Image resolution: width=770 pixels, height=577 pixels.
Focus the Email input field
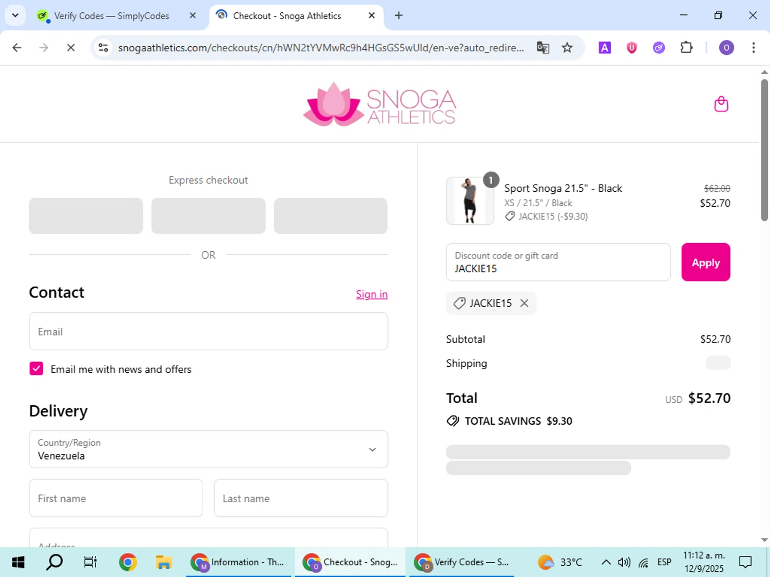point(208,331)
